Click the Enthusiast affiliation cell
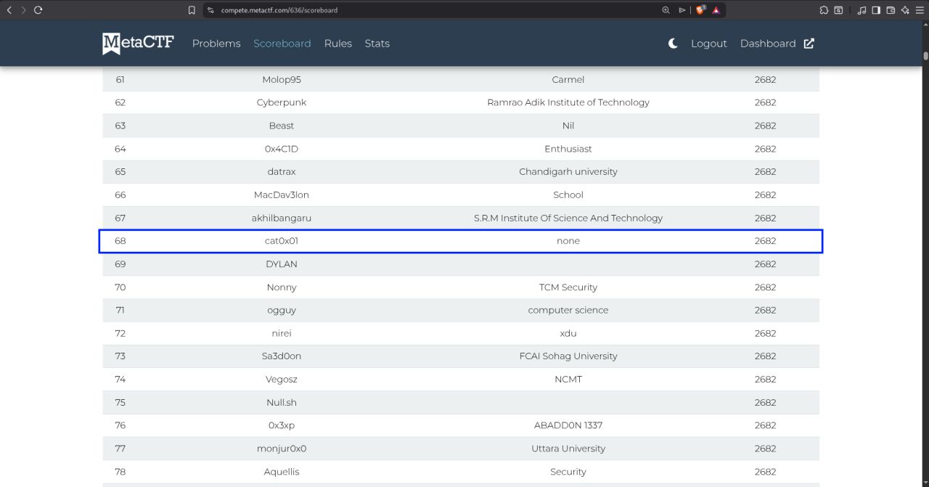 568,149
